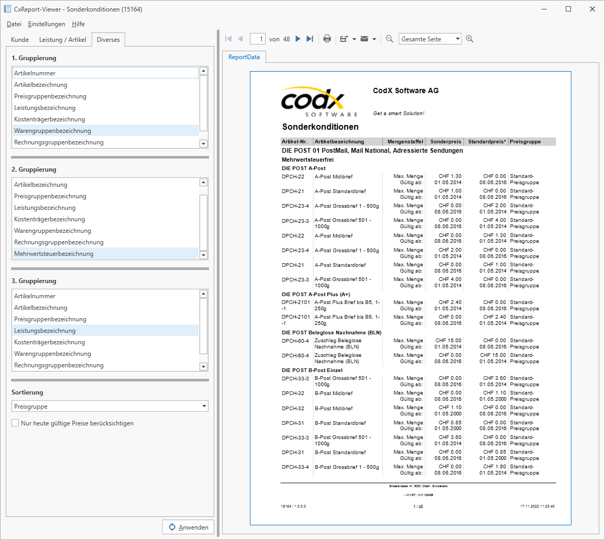Go to the previous report page
The height and width of the screenshot is (540, 605).
coord(240,39)
